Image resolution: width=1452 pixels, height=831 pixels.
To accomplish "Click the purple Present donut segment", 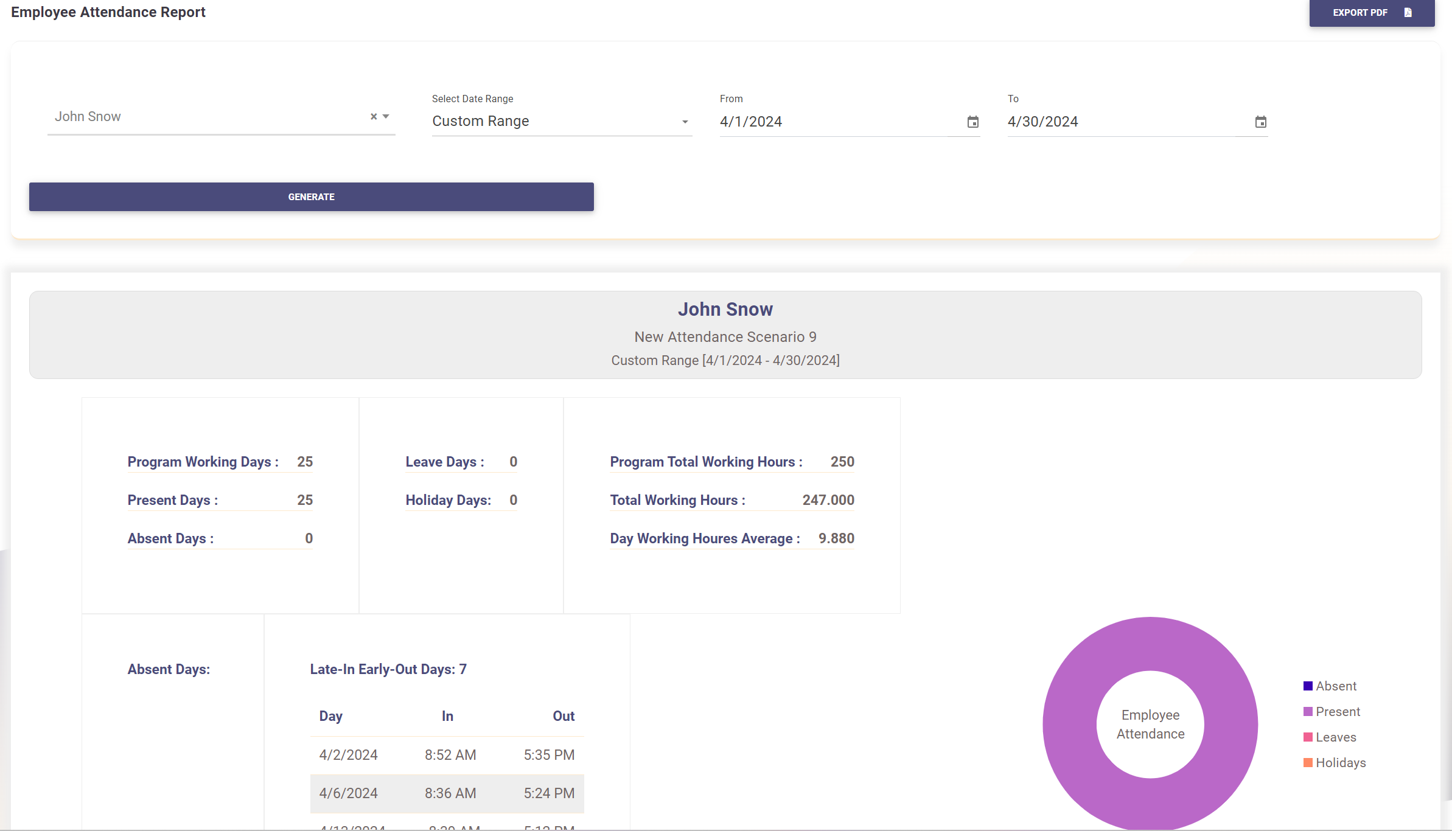I will [1071, 724].
